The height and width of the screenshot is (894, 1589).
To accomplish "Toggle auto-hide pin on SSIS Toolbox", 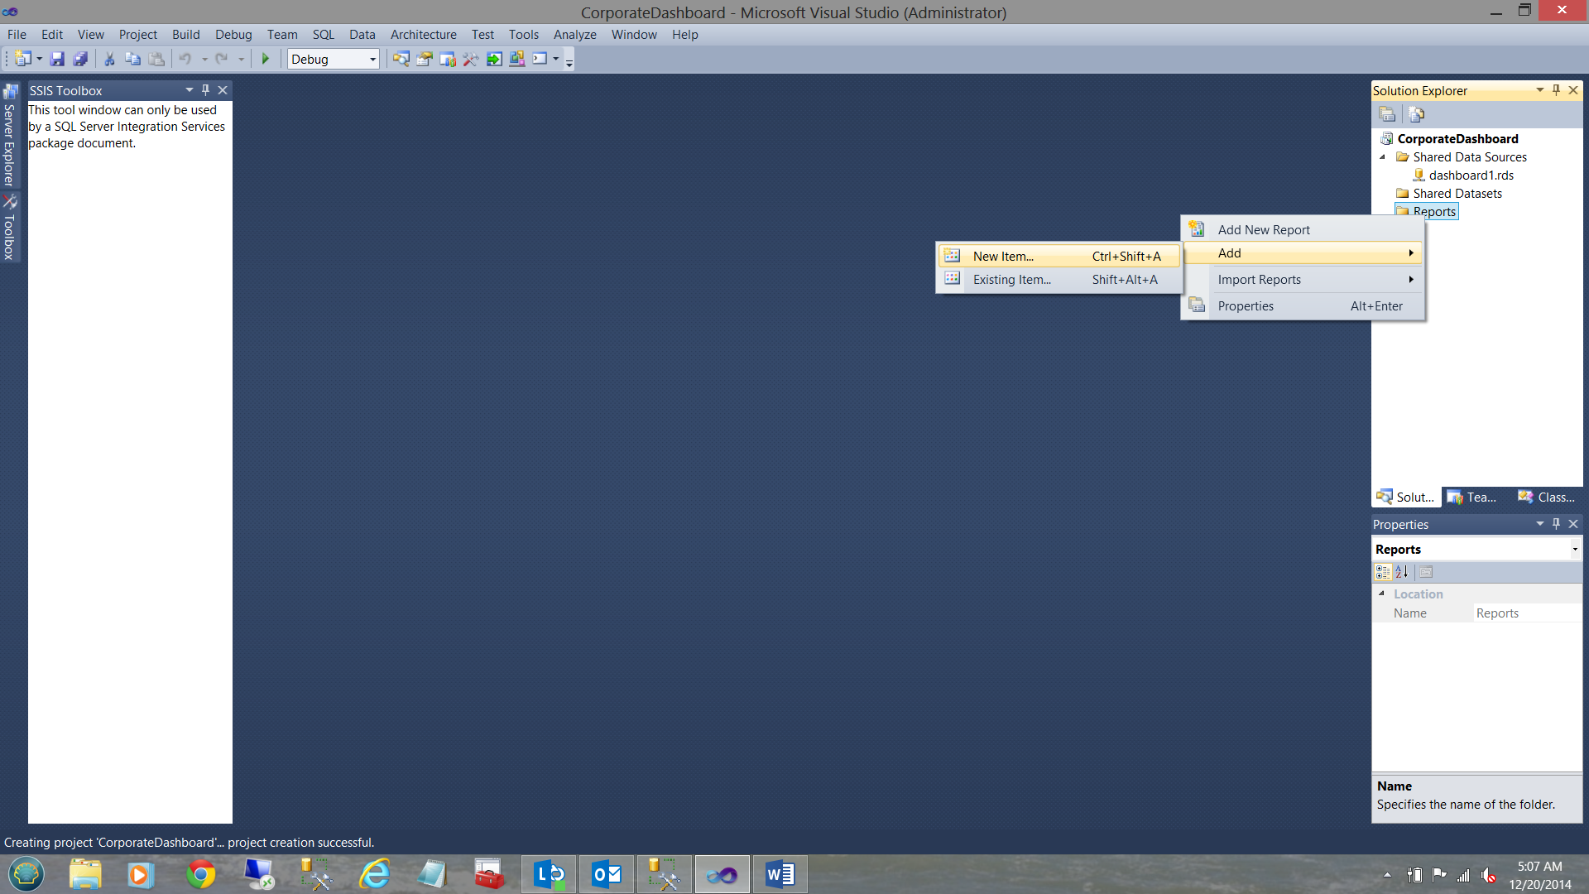I will (206, 90).
